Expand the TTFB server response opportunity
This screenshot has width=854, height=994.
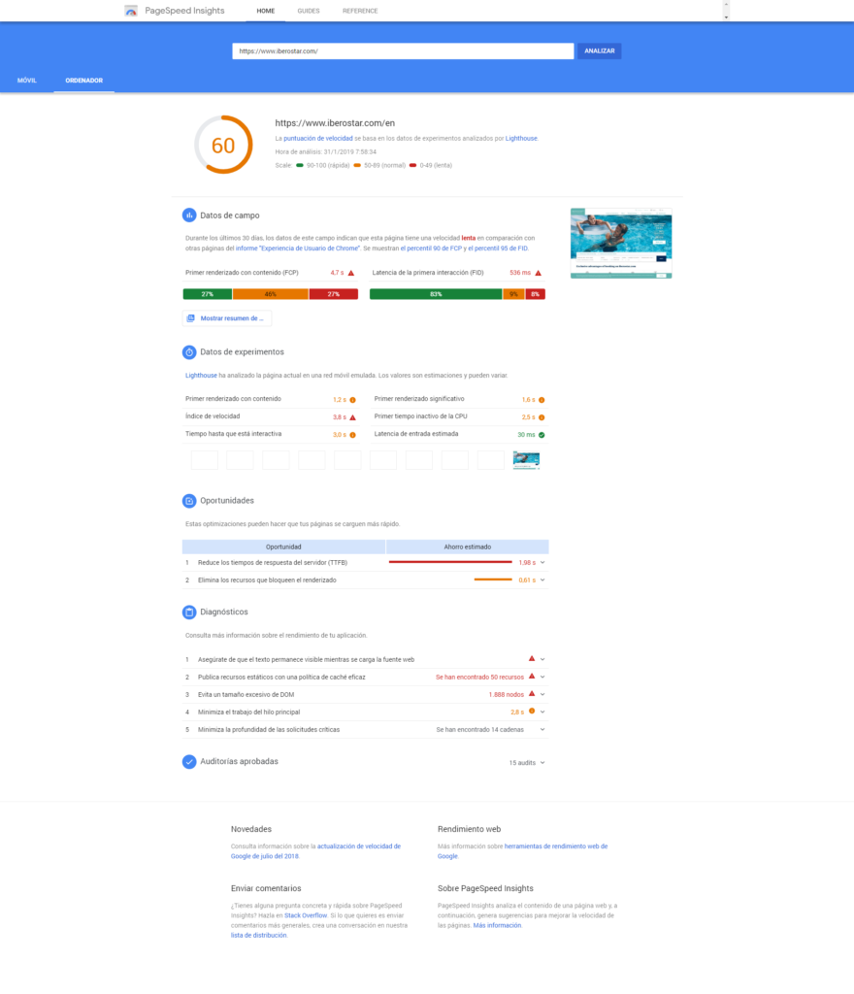[542, 563]
